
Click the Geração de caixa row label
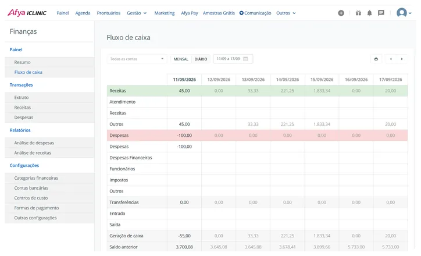(x=126, y=236)
